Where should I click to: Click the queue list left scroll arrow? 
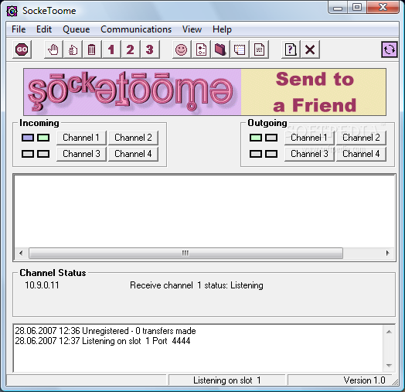pyautogui.click(x=21, y=253)
